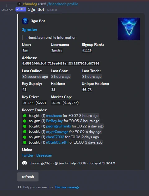Click the 'a day ago' time on pedrigavifrenki trade
The height and width of the screenshot is (196, 149).
pos(96,126)
